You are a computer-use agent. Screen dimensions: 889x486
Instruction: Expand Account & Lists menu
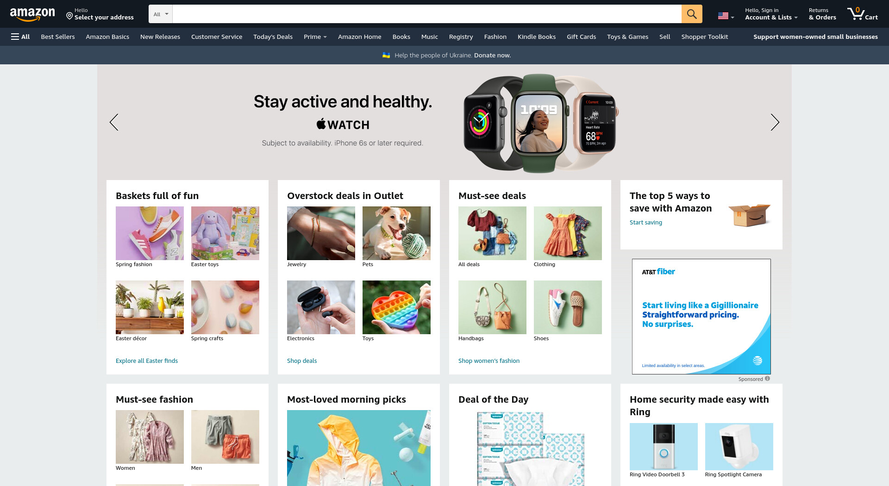[x=771, y=14]
